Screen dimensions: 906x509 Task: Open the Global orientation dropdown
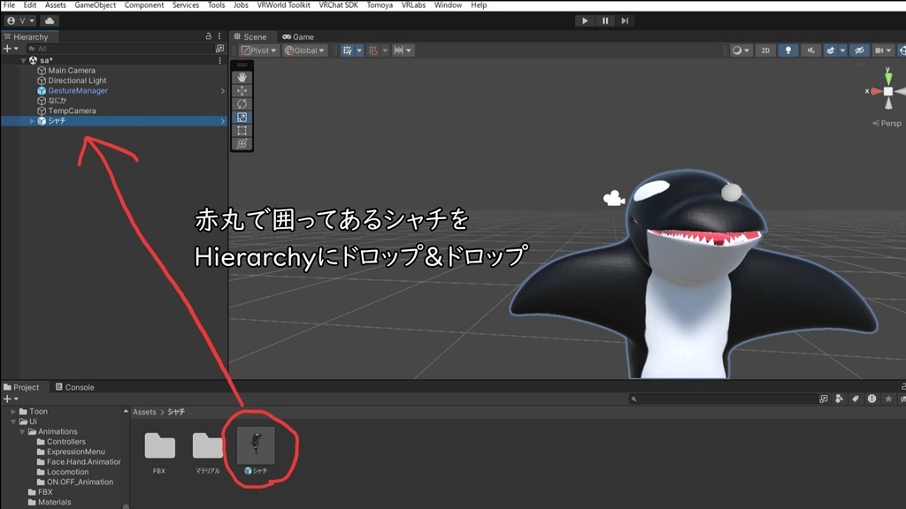[x=303, y=50]
